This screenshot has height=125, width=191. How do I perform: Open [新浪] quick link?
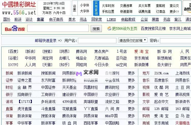[x=30, y=51]
